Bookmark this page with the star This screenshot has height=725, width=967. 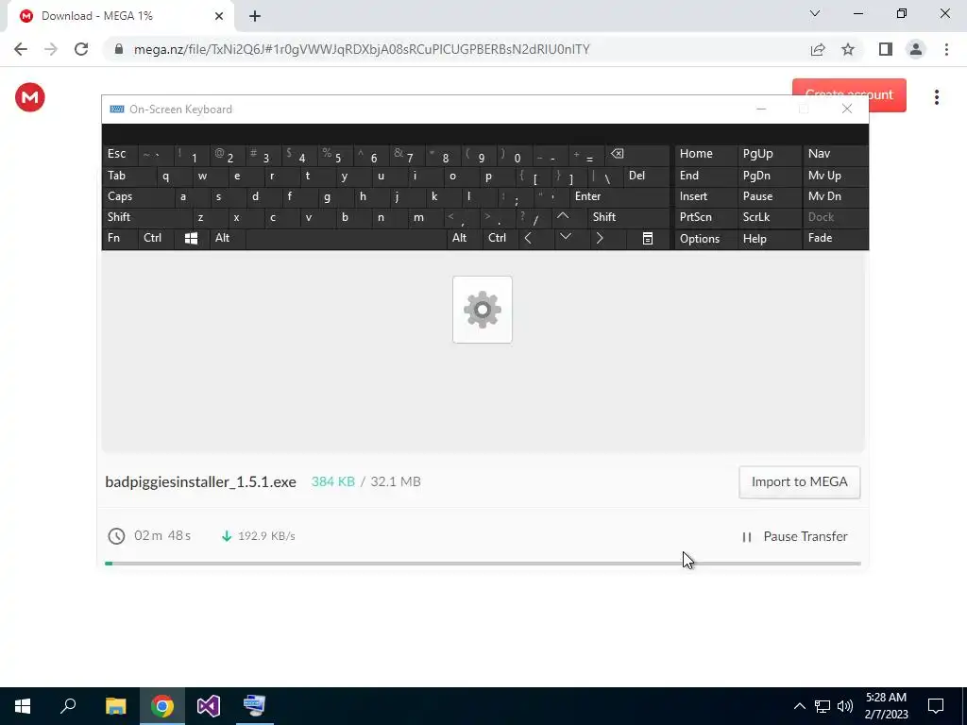(x=848, y=49)
